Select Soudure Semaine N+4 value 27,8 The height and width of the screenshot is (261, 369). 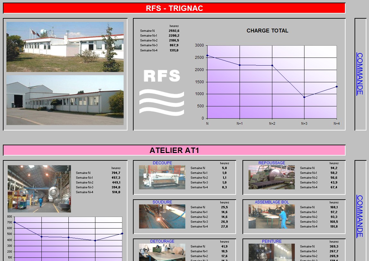tap(224, 227)
